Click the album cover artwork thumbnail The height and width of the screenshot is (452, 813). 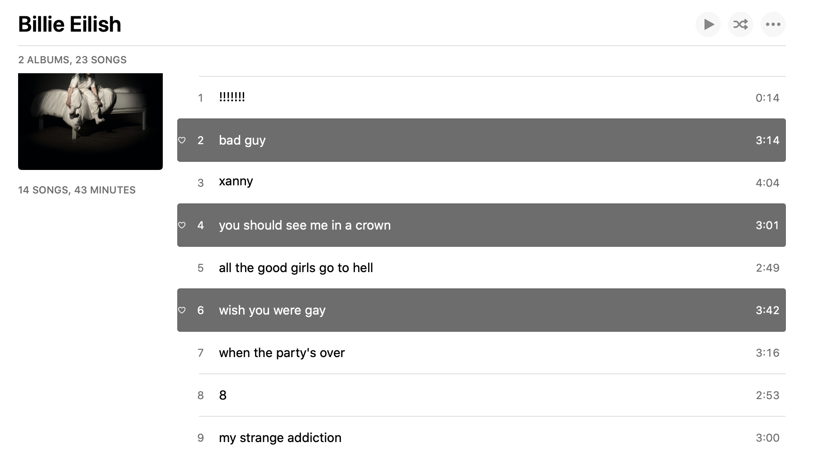pos(90,122)
